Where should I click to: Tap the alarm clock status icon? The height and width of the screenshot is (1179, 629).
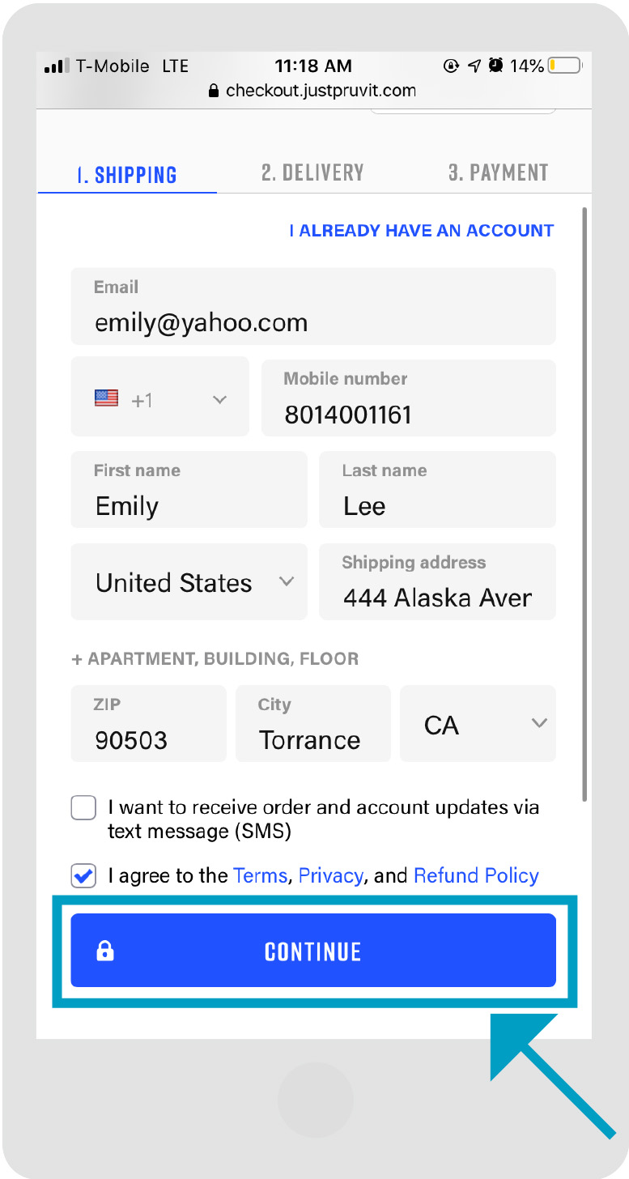pyautogui.click(x=496, y=66)
